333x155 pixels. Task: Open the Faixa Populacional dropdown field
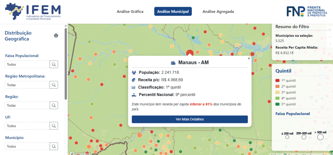pyautogui.click(x=27, y=64)
